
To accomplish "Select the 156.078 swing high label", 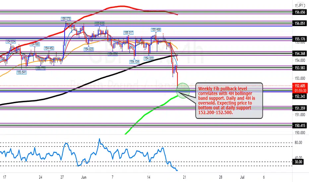I will (66, 19).
